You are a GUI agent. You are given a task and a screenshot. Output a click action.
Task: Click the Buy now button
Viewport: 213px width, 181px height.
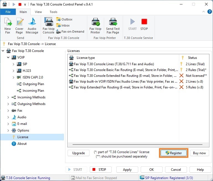pyautogui.click(x=199, y=153)
